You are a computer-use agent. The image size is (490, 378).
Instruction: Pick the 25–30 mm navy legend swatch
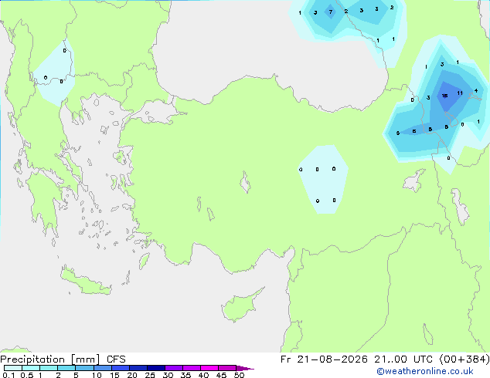tap(156, 368)
